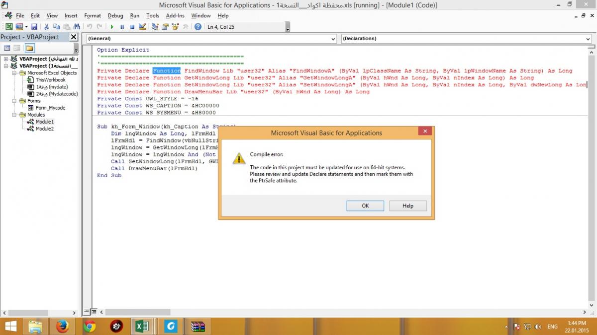Open File Explorer from the taskbar
The image size is (597, 335).
tap(35, 326)
